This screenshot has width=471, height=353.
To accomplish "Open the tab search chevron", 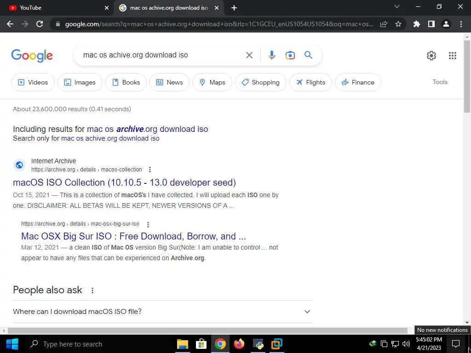I will [397, 6].
